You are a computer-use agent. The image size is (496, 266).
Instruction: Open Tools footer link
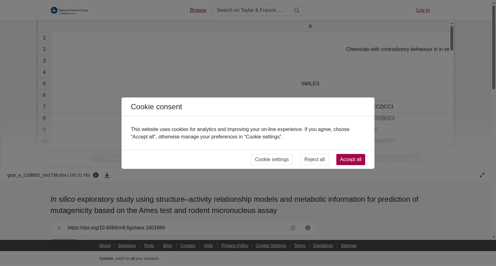click(x=149, y=246)
